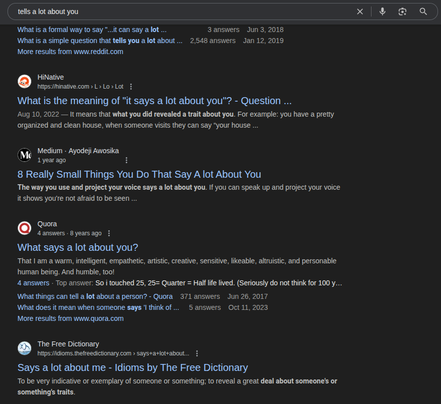
Task: Click '1 year ago' under Medium
Action: click(x=51, y=160)
